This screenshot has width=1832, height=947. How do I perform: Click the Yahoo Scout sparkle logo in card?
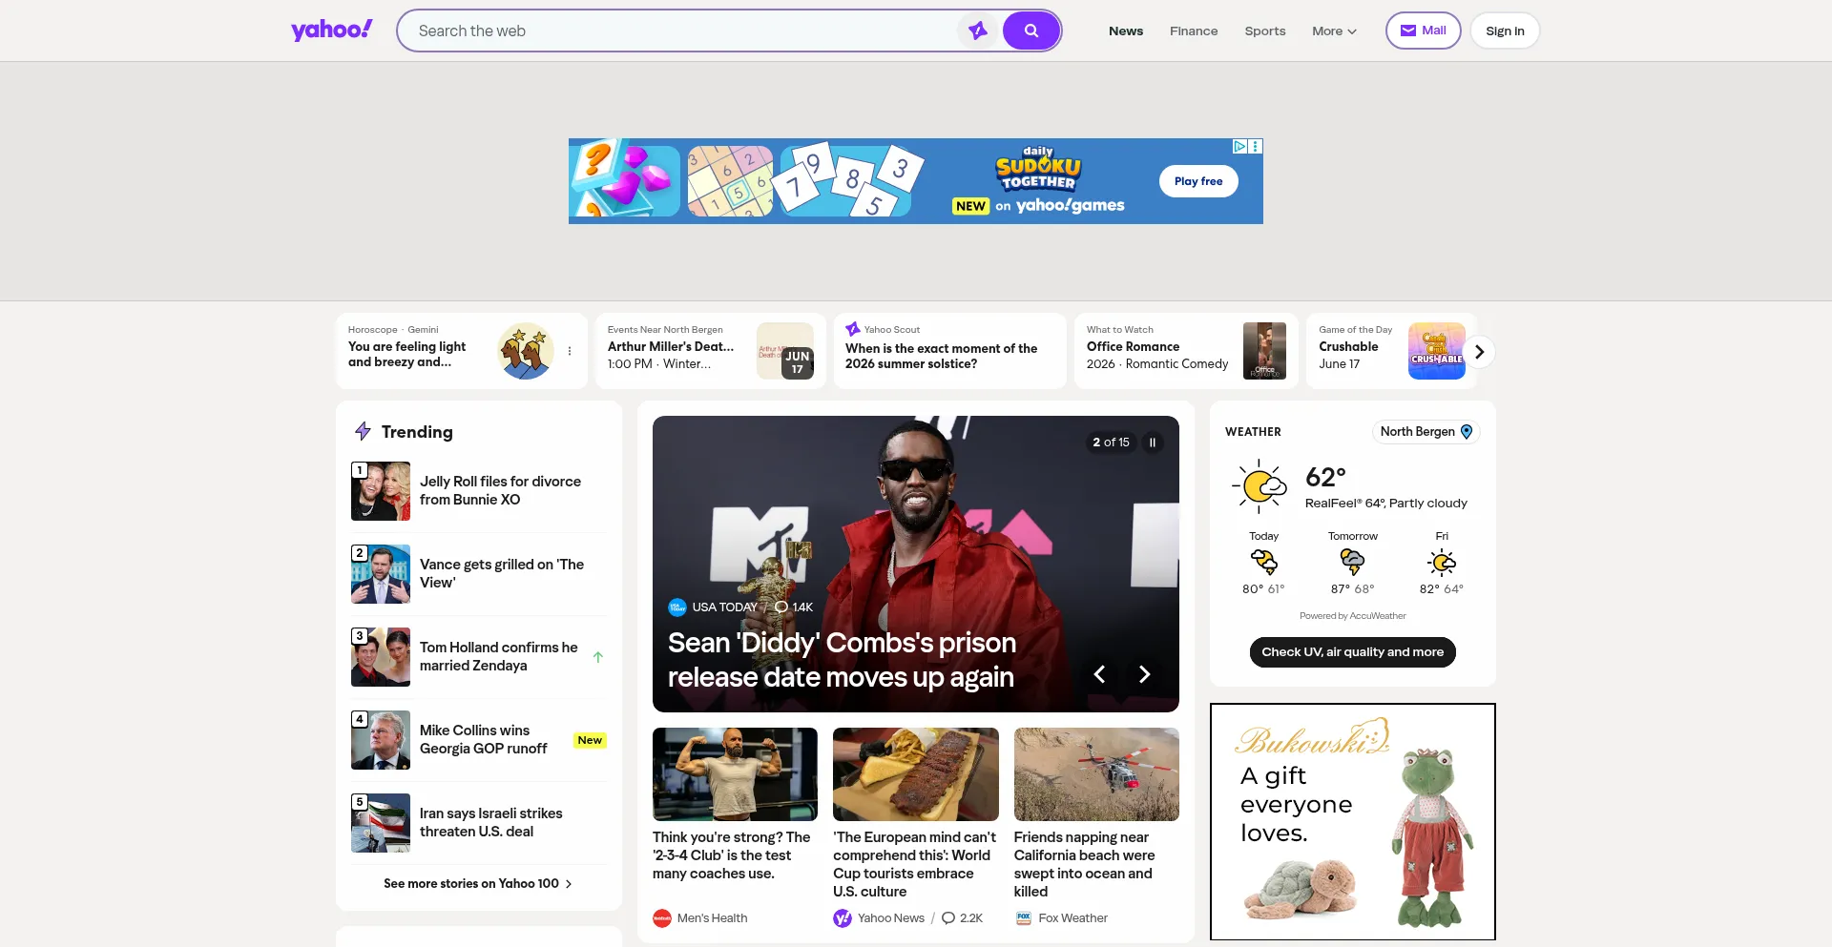(x=853, y=329)
